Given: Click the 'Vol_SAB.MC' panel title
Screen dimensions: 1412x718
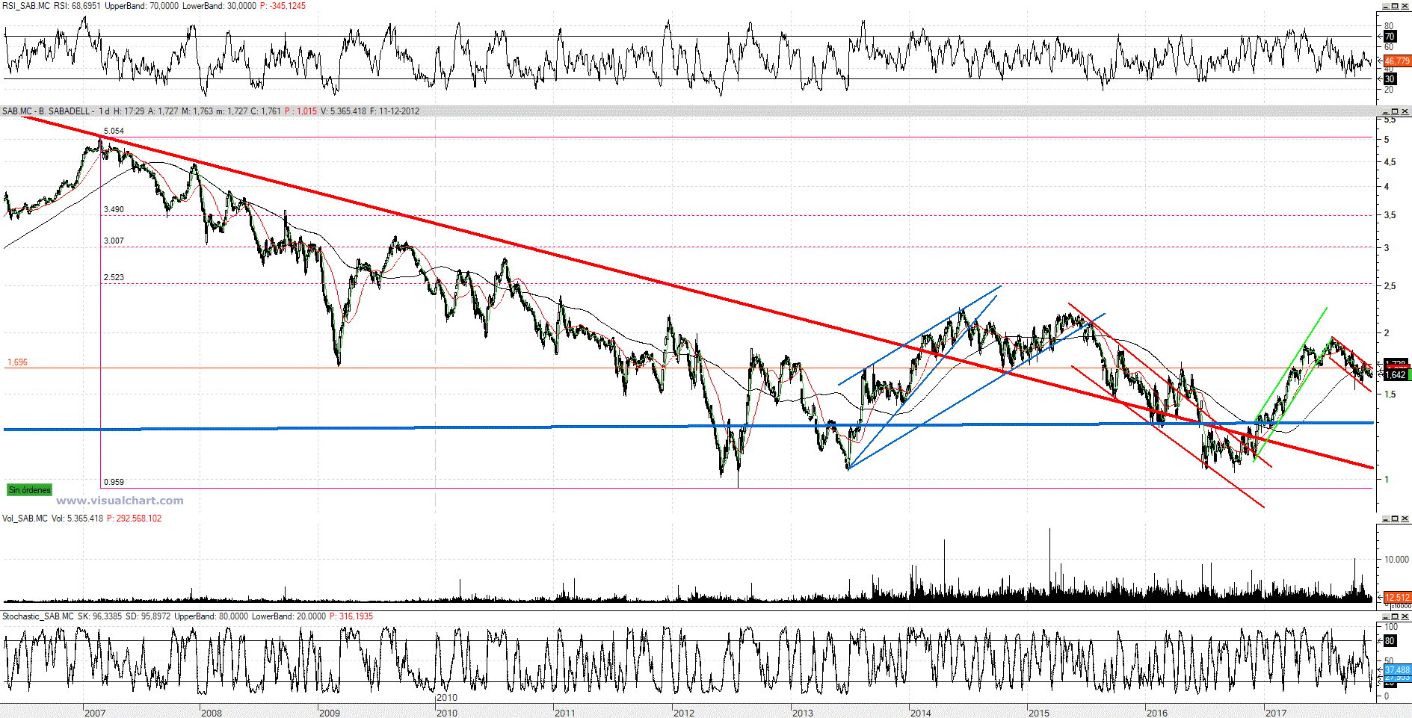Looking at the screenshot, I should [x=25, y=519].
